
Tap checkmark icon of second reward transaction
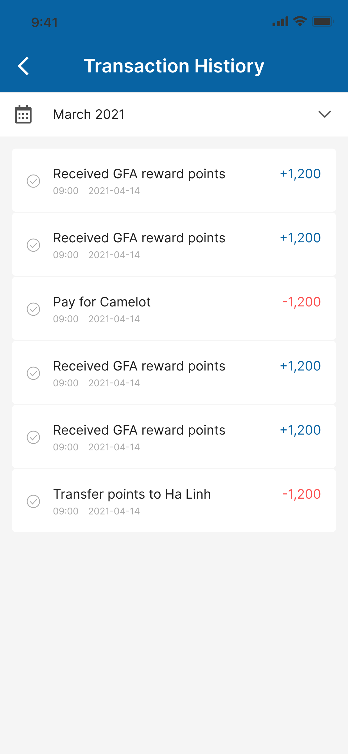click(x=33, y=245)
